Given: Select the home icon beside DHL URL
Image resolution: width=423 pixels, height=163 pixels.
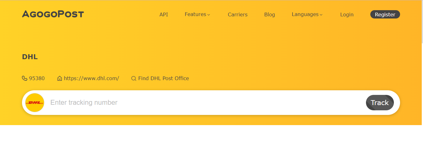Looking at the screenshot, I should (x=60, y=79).
